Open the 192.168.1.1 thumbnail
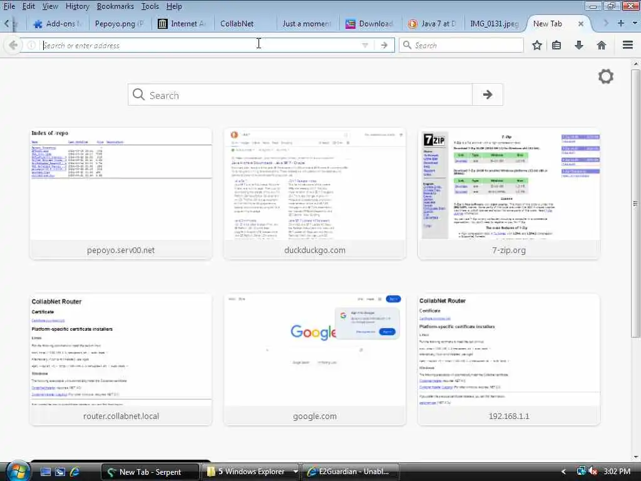 [x=509, y=359]
